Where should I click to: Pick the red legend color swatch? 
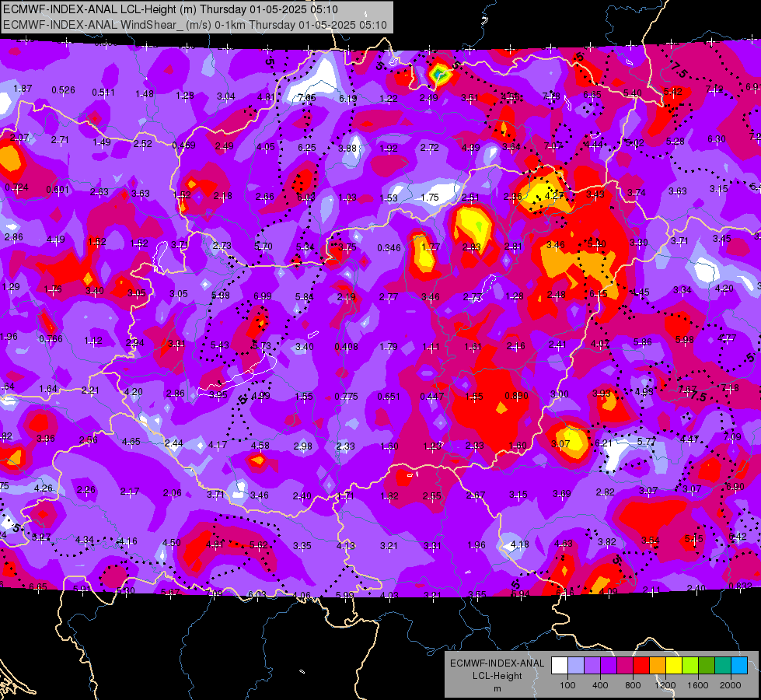tap(641, 665)
